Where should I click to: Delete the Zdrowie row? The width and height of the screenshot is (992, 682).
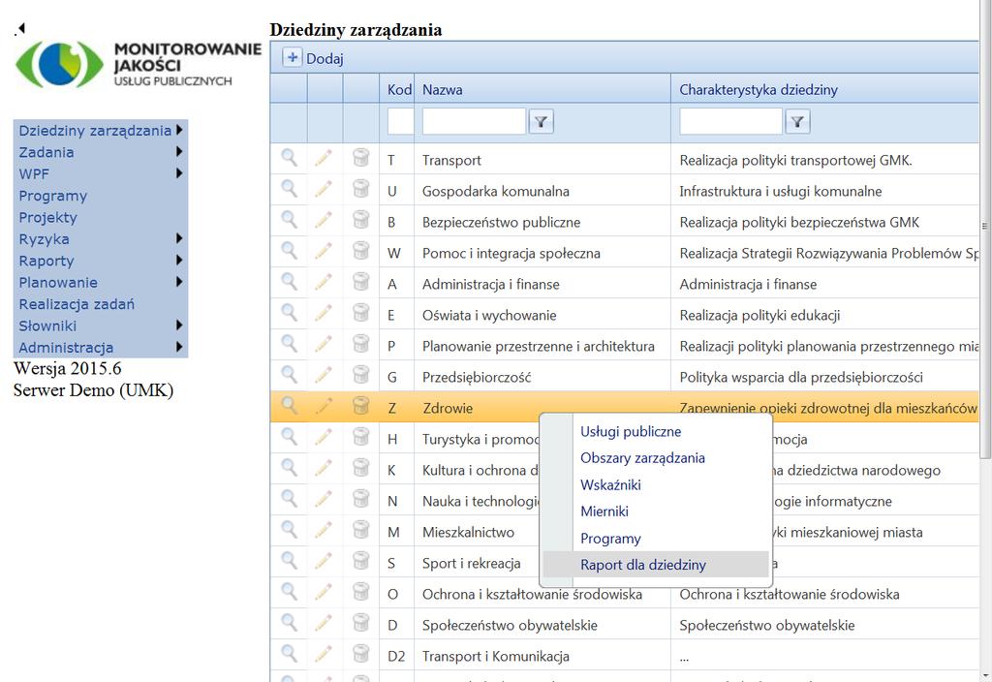pos(360,406)
